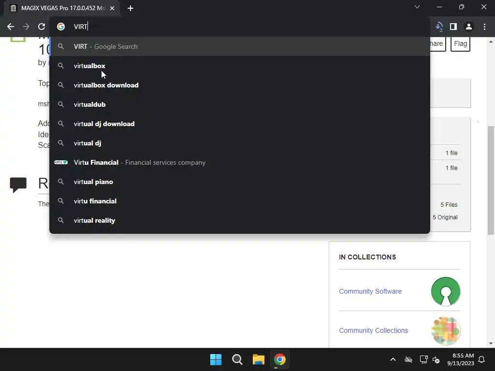
Task: Select the 'Virtu Financial' company suggestion
Action: 240,162
